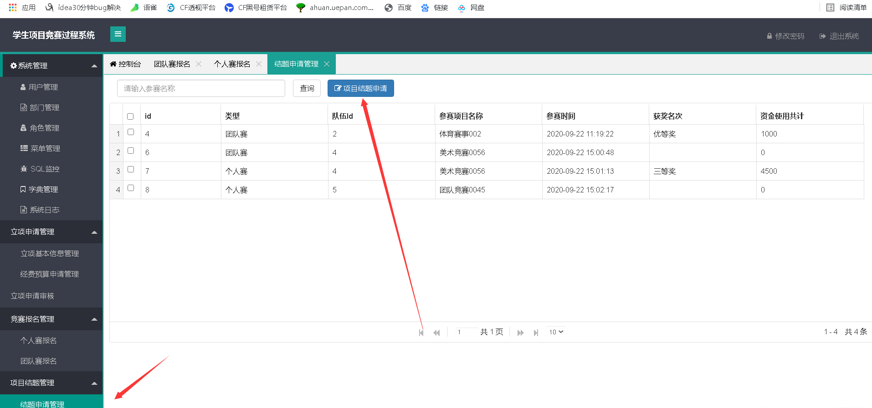872x408 pixels.
Task: Open 立项申请审核 menu item
Action: 51,296
